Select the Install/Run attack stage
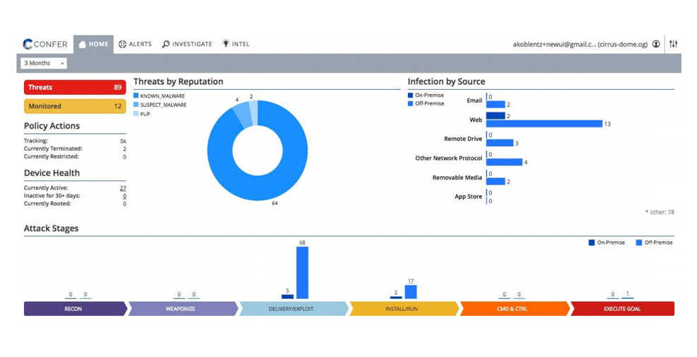 click(x=404, y=308)
